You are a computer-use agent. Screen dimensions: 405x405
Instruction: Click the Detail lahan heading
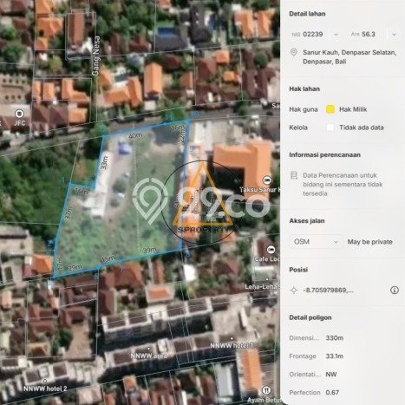pyautogui.click(x=307, y=14)
